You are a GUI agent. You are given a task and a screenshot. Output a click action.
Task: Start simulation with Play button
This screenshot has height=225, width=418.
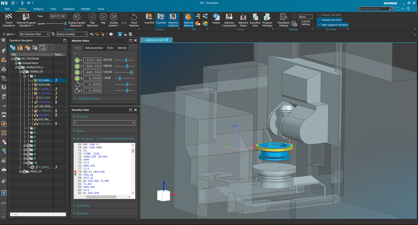click(103, 17)
